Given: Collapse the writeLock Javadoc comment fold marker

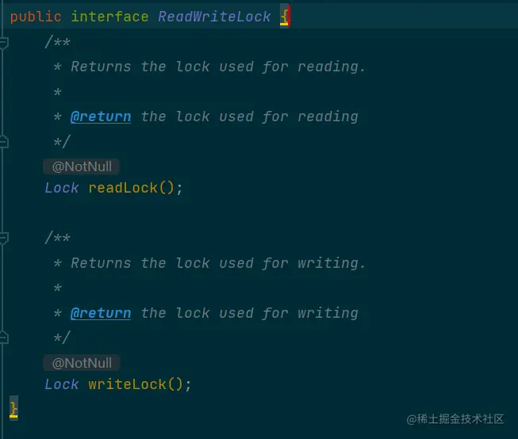Looking at the screenshot, I should 3,238.
